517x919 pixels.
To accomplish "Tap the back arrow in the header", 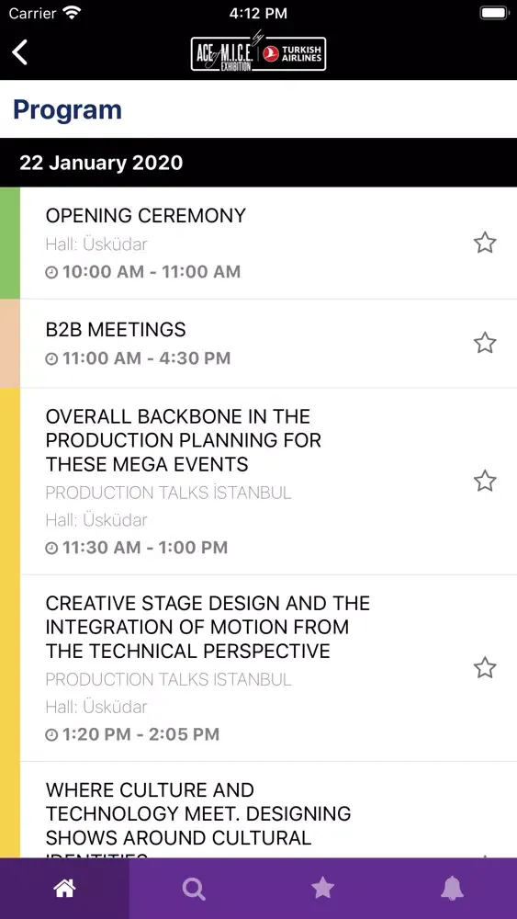I will click(x=20, y=52).
